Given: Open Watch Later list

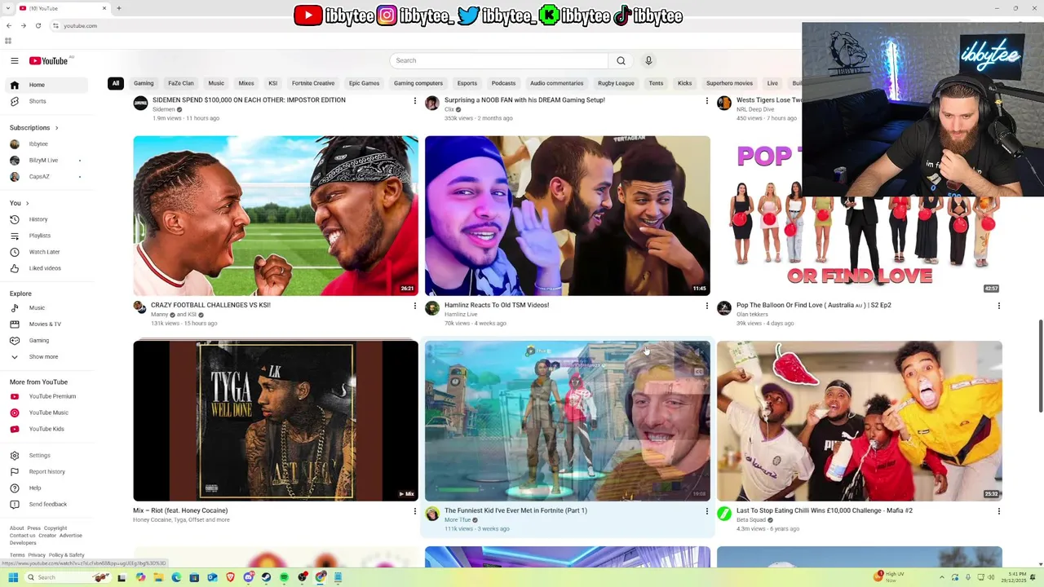Looking at the screenshot, I should (x=46, y=252).
